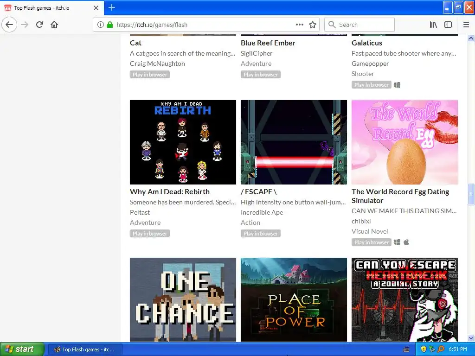
Task: Open Why Am I Dead Rebirth thumbnail
Action: [183, 142]
